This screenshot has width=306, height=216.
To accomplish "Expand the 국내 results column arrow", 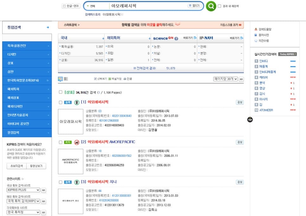I will (x=103, y=38).
